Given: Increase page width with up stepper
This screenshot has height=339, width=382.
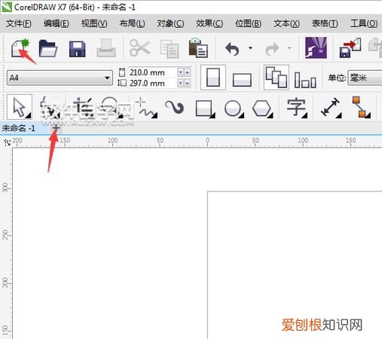Looking at the screenshot, I should tap(188, 72).
